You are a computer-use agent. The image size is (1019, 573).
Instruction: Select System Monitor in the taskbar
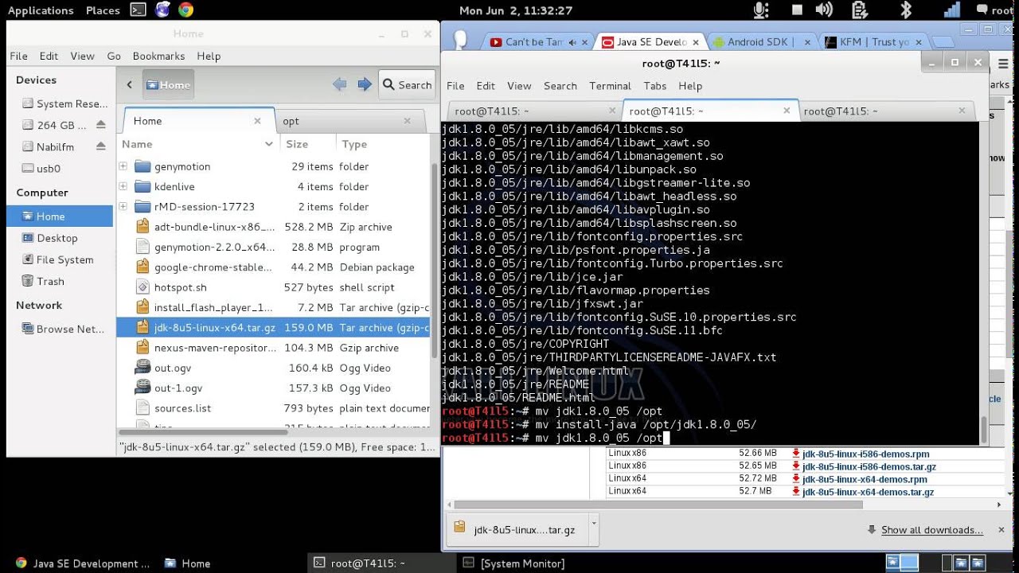[514, 563]
